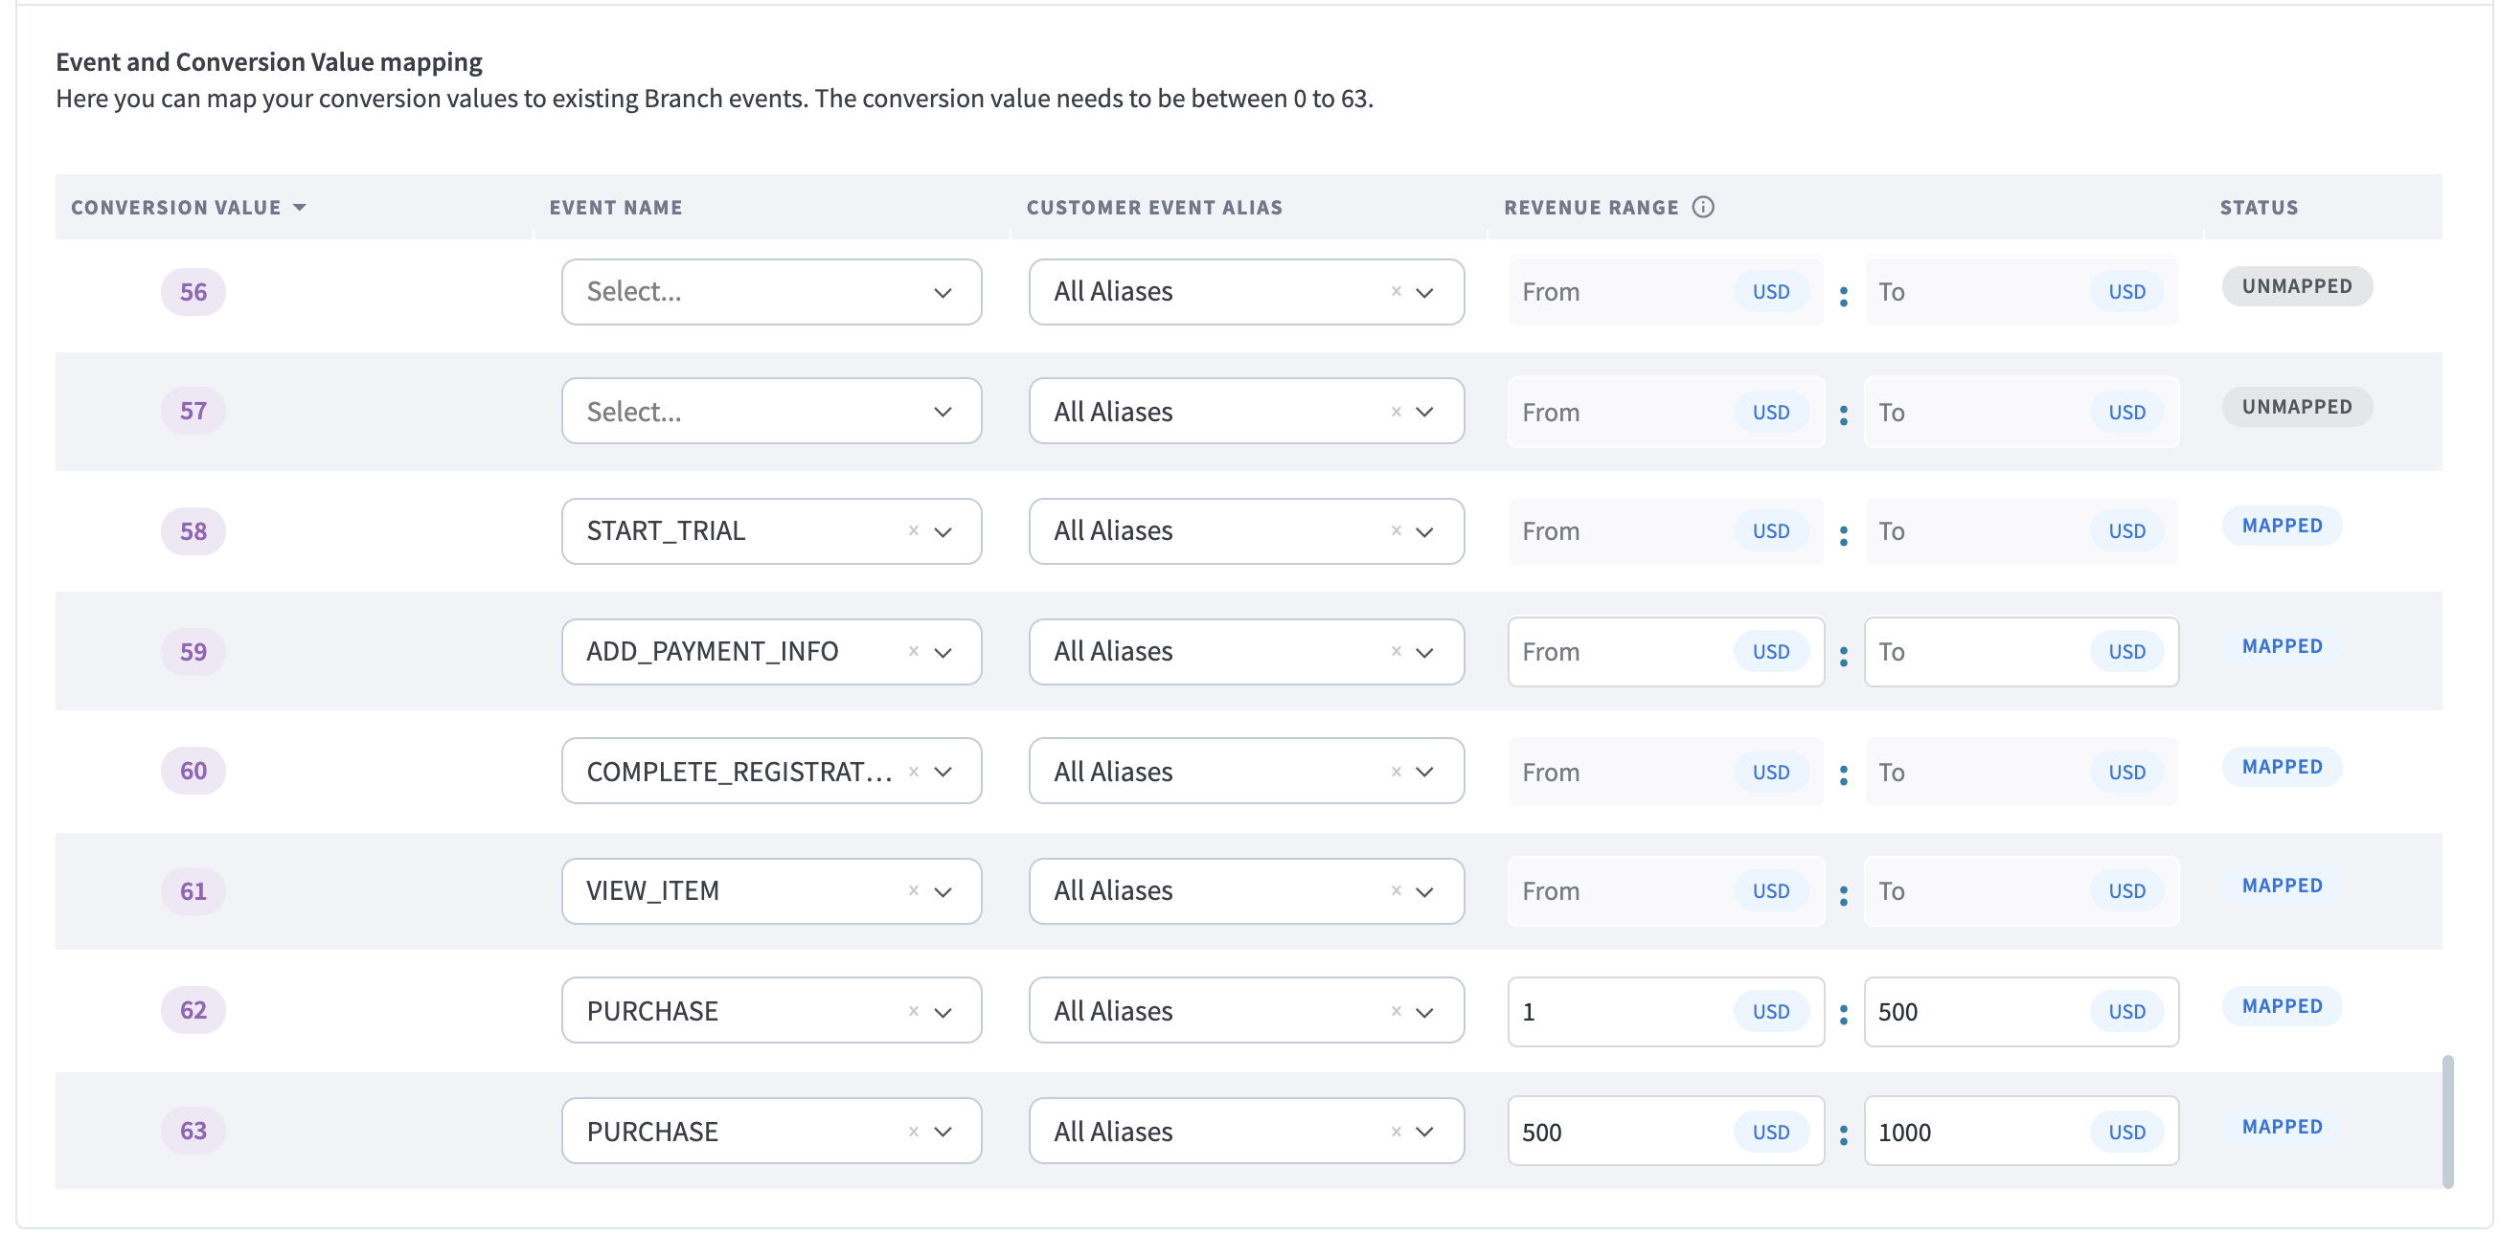2500x1235 pixels.
Task: Click the table's vertical scrollbar
Action: (2446, 1120)
